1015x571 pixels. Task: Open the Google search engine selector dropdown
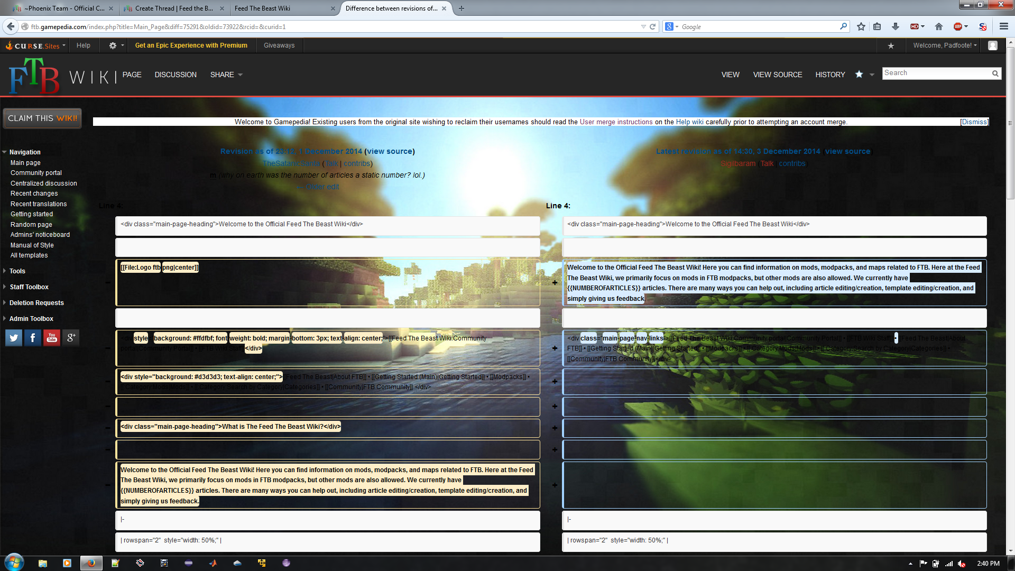[x=672, y=26]
